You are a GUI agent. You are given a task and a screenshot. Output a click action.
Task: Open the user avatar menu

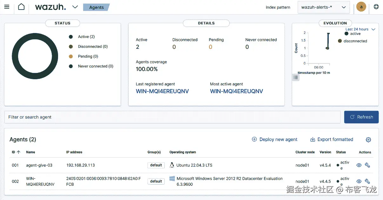361,7
